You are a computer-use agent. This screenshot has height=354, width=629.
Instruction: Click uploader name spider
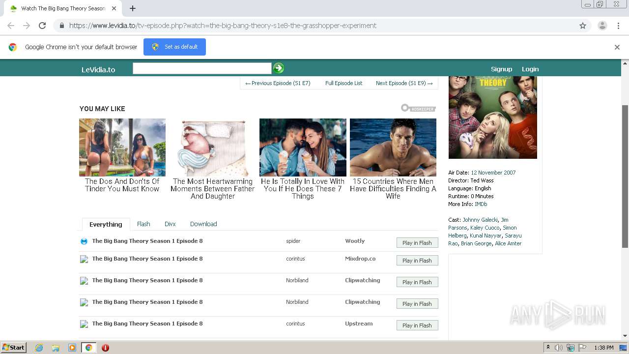coord(293,241)
